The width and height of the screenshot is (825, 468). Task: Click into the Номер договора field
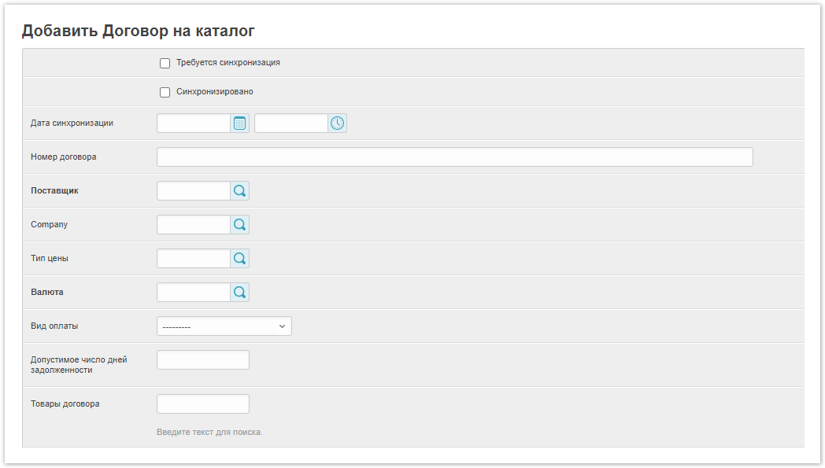click(454, 157)
